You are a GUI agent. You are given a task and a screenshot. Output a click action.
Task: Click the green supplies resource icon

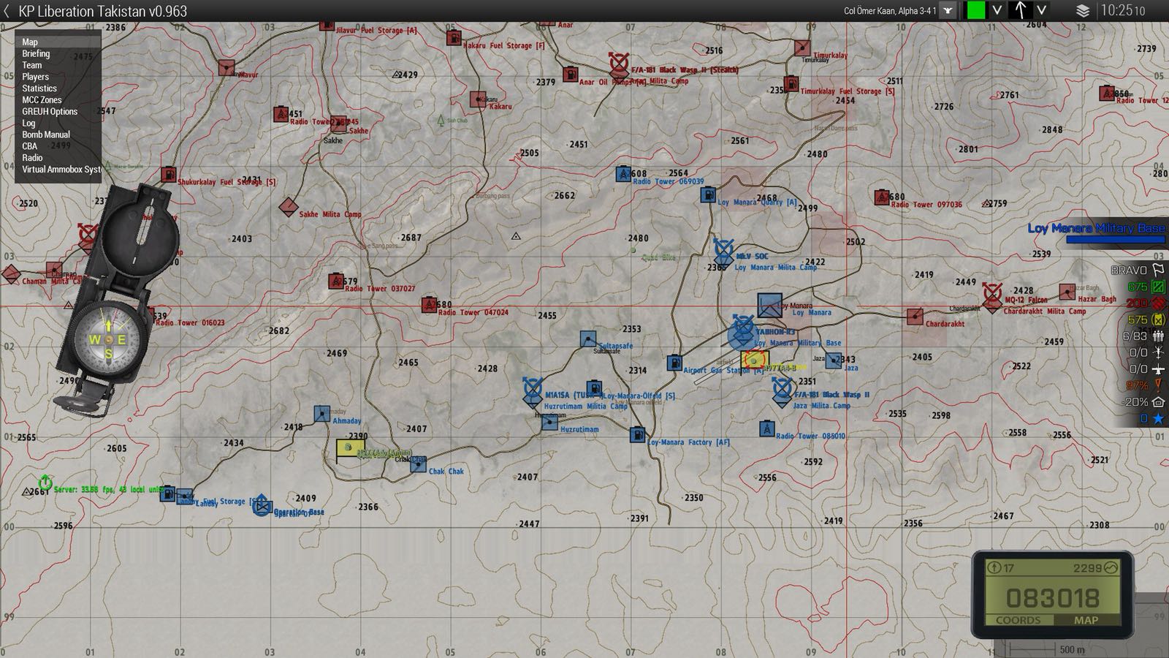pos(1158,287)
